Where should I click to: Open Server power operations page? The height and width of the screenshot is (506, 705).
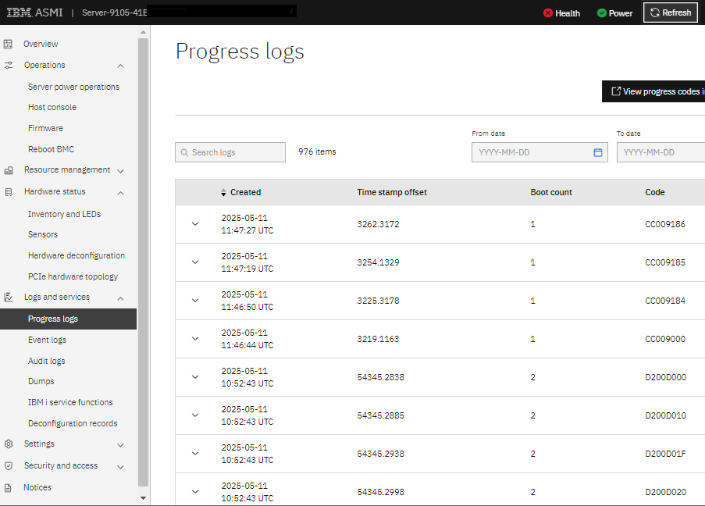coord(73,87)
